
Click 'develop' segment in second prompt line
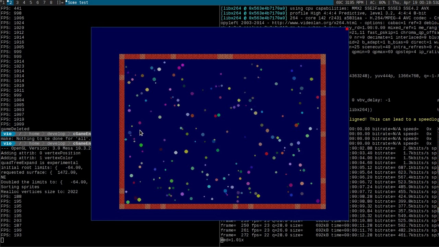(x=56, y=143)
